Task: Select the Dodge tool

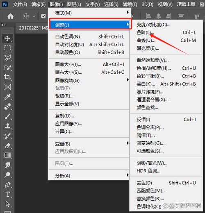Action: (7, 174)
